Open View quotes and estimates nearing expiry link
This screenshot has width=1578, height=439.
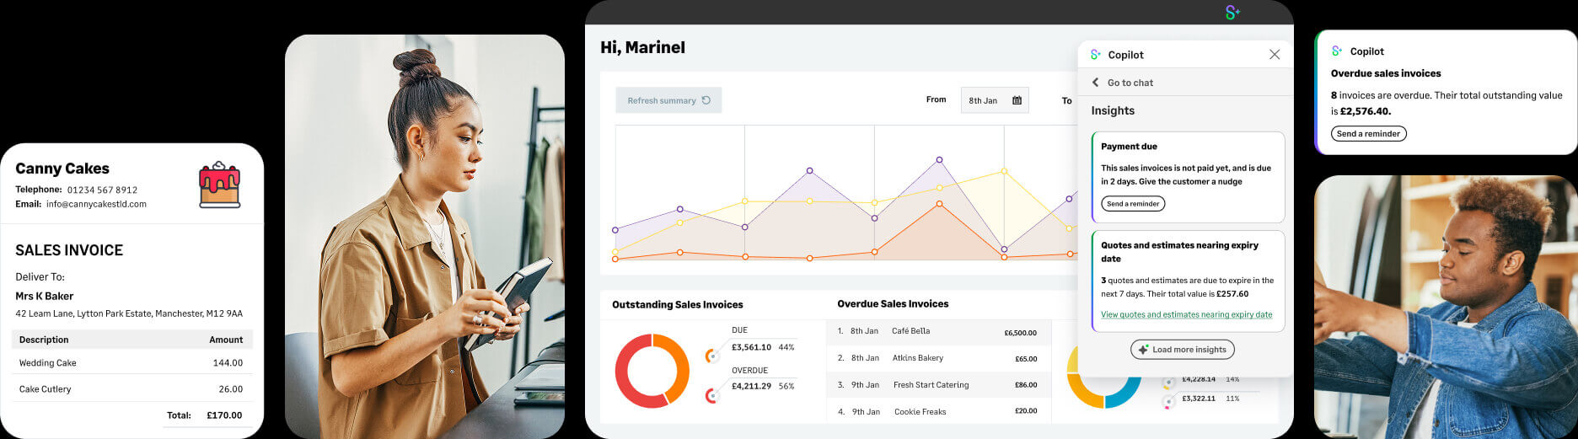pos(1186,315)
